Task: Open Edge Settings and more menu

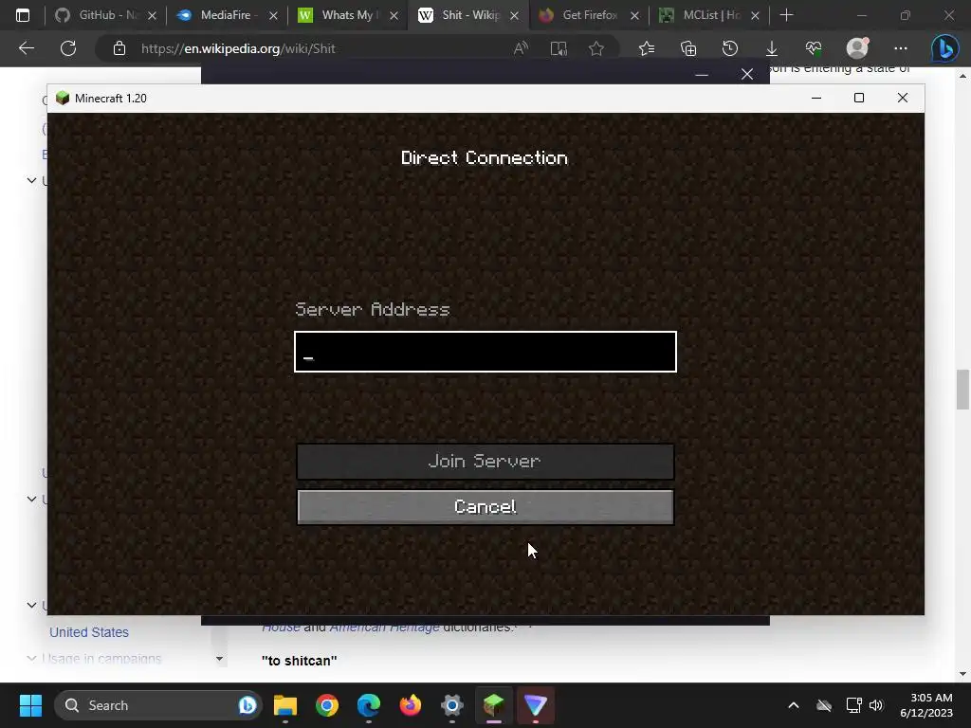Action: [x=901, y=48]
